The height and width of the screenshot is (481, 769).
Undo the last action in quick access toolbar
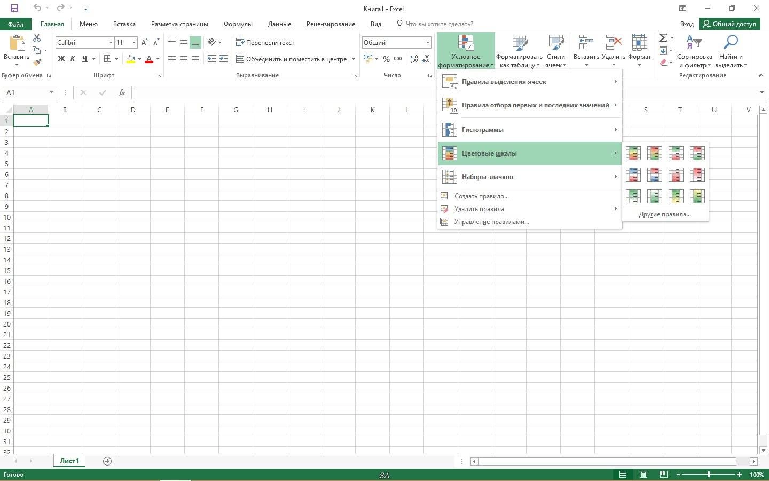37,8
